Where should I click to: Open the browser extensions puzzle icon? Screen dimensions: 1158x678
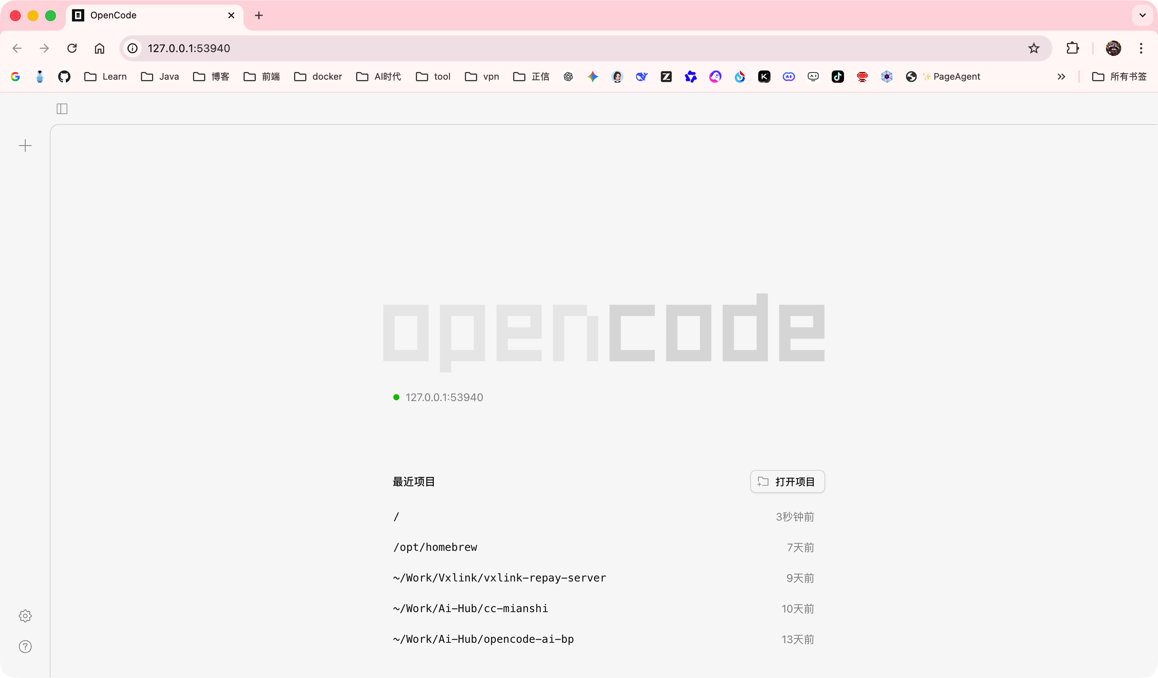(1073, 48)
